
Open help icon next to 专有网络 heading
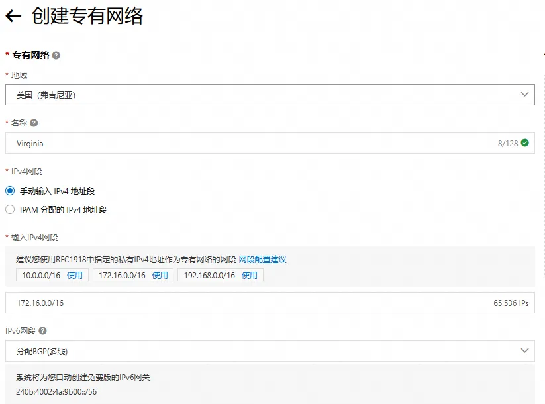tap(56, 55)
